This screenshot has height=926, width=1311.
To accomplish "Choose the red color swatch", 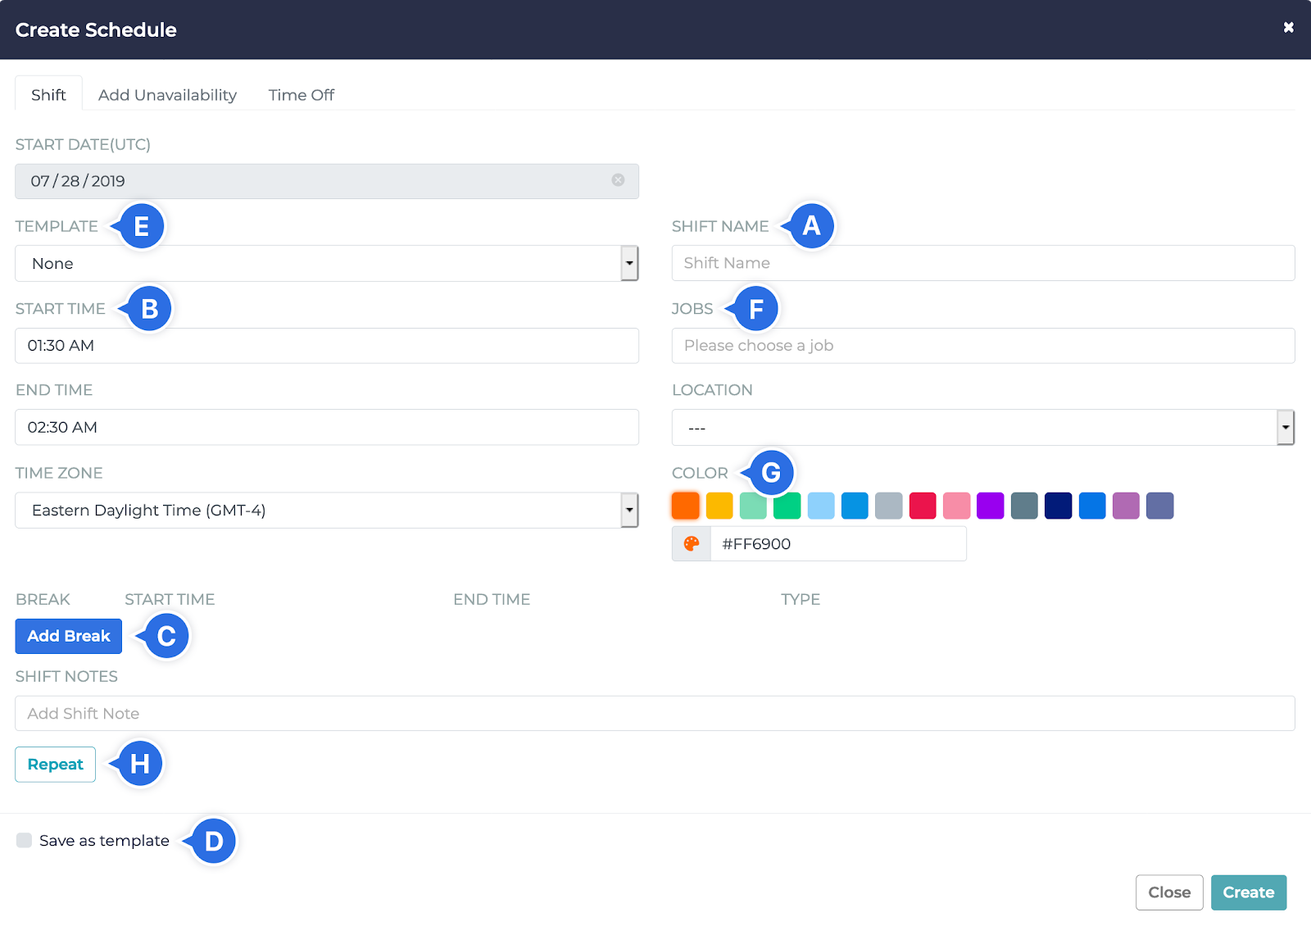I will (923, 506).
